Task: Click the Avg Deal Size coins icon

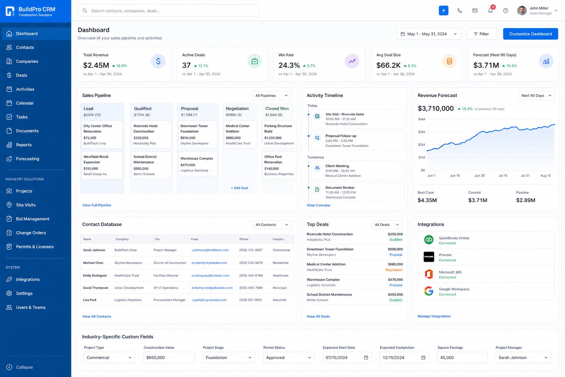Action: (x=449, y=61)
